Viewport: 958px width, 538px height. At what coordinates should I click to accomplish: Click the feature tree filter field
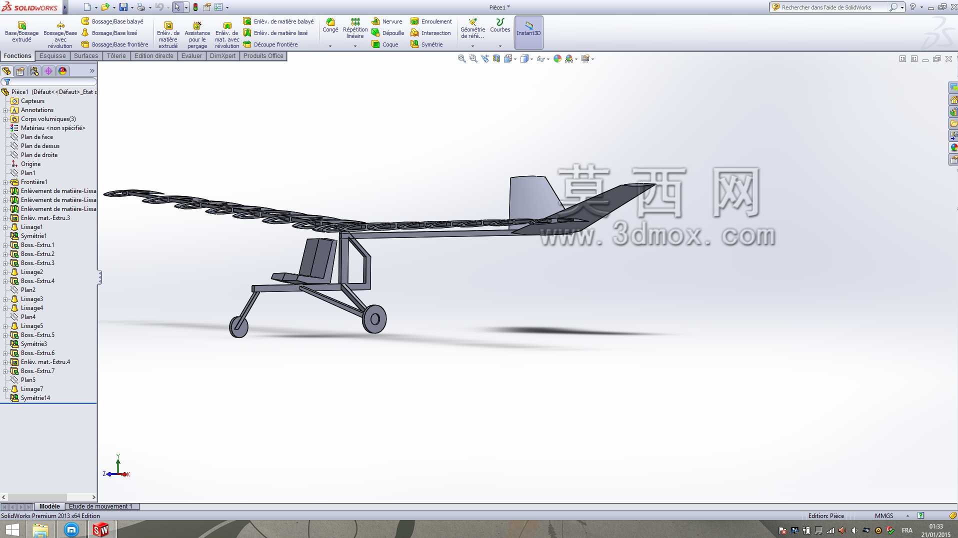point(49,81)
